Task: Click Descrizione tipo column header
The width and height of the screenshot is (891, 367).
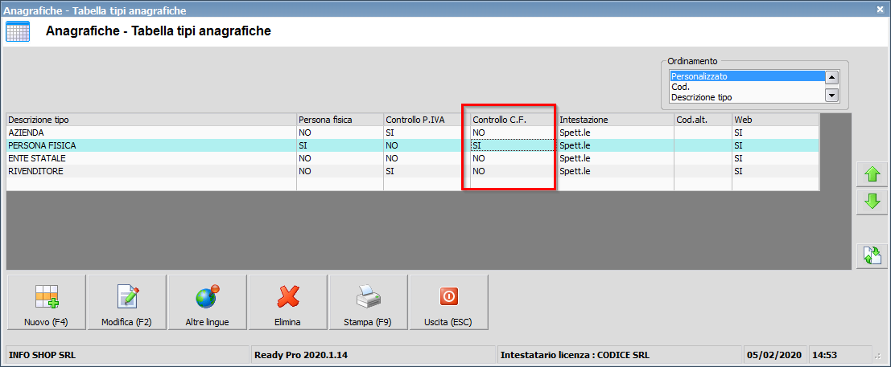Action: tap(151, 120)
